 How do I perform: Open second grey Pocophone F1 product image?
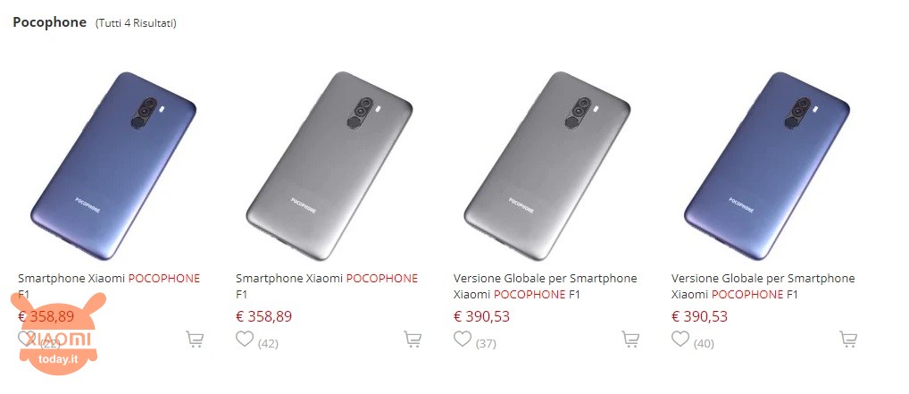[329, 164]
